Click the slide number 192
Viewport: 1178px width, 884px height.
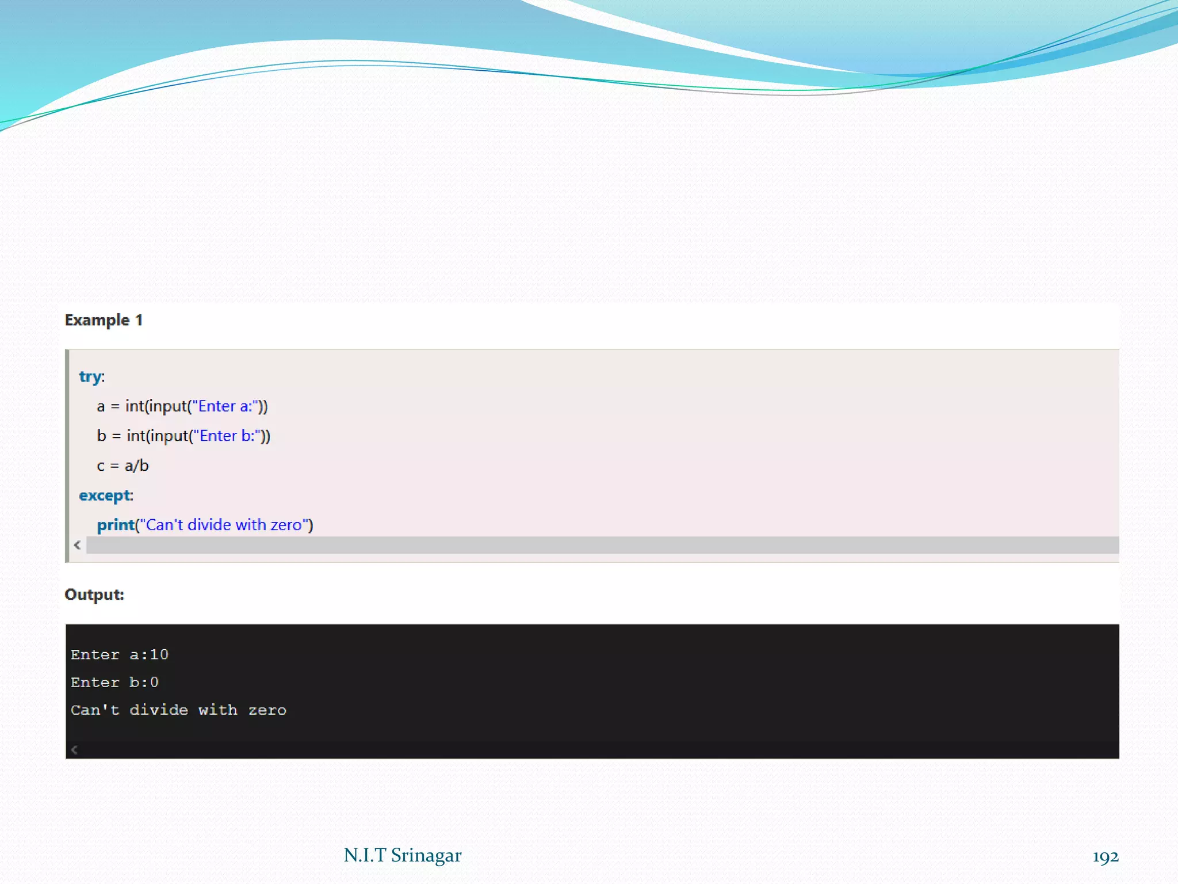[1105, 857]
